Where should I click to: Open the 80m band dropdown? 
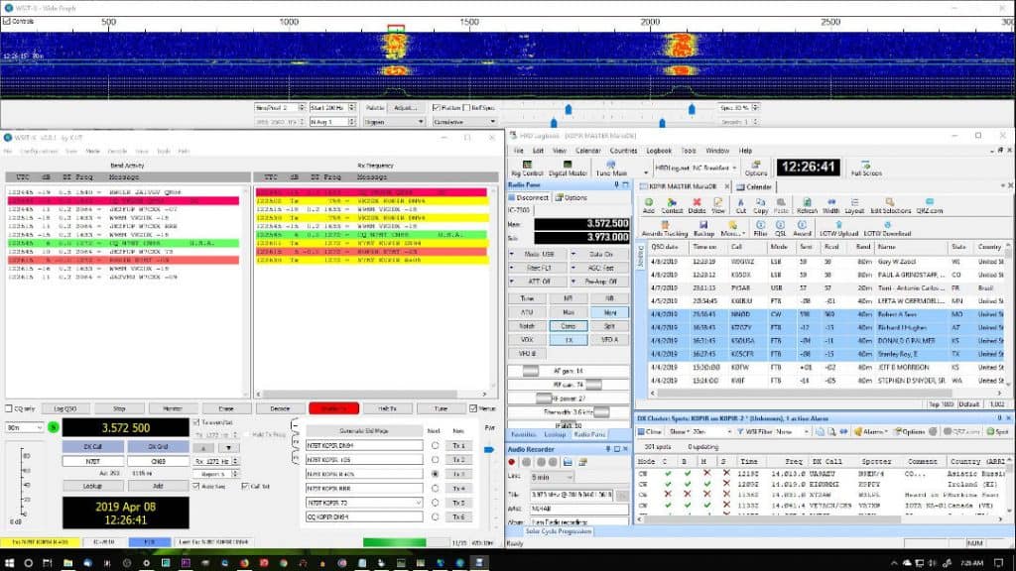coord(23,427)
